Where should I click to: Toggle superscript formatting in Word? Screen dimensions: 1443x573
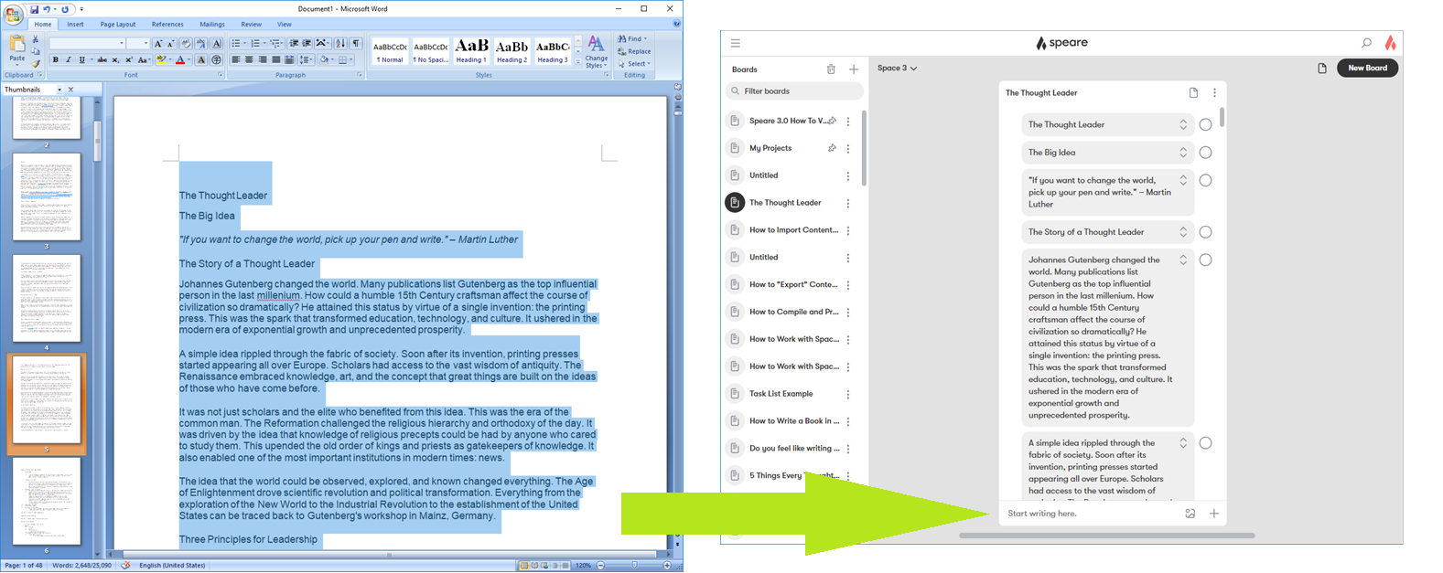click(128, 60)
